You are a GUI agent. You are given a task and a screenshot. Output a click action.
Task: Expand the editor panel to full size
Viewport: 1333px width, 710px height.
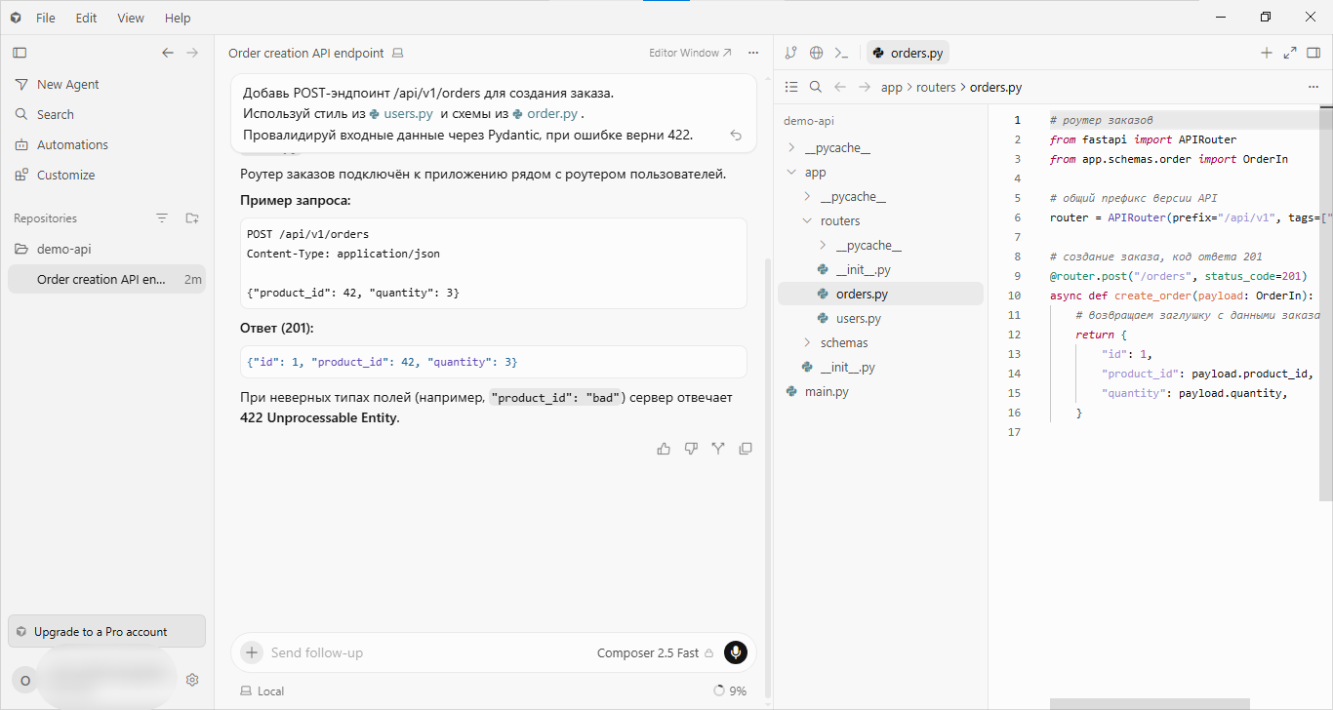click(1290, 53)
